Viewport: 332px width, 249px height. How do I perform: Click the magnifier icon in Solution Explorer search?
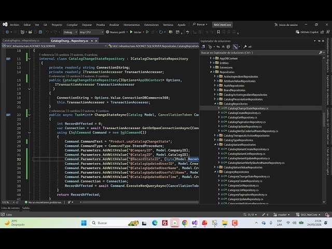coord(321,52)
